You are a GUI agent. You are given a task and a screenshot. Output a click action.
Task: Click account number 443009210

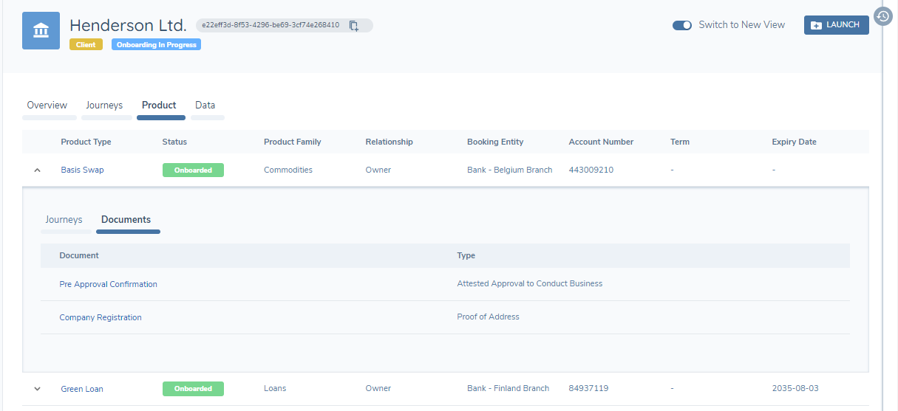pos(591,170)
